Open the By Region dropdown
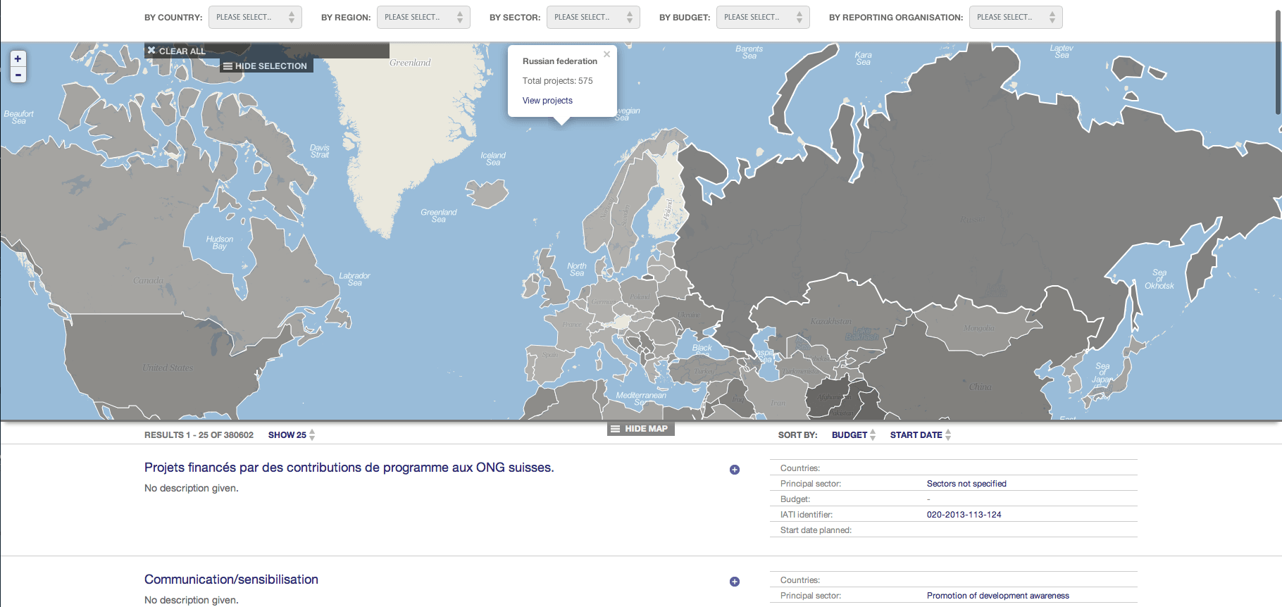1282x607 pixels. [423, 18]
